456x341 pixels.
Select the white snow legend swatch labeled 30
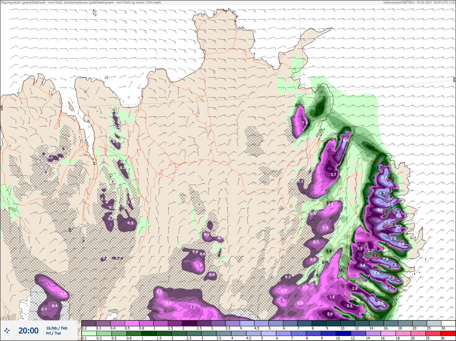(x=449, y=323)
